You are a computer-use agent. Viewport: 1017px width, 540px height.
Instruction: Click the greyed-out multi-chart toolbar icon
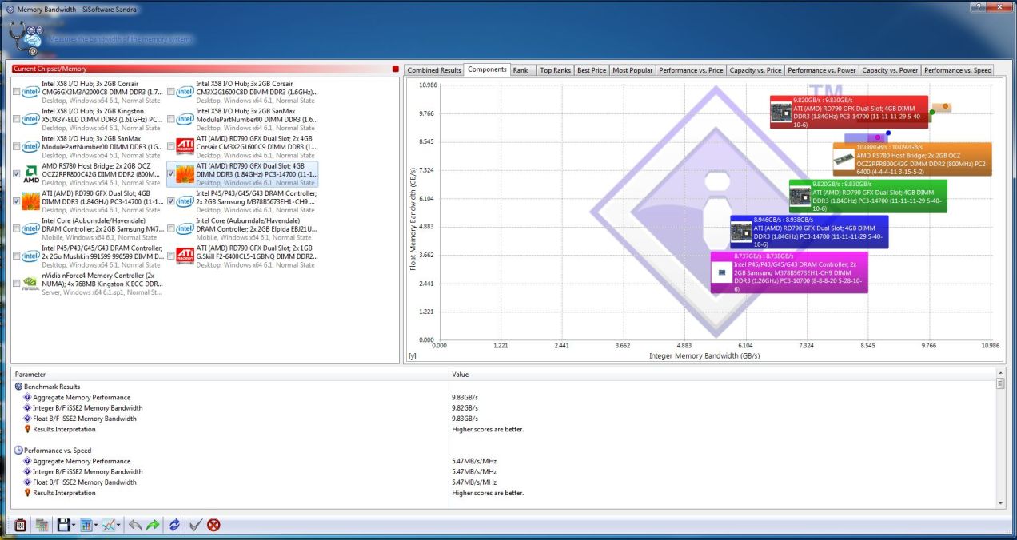[x=42, y=525]
